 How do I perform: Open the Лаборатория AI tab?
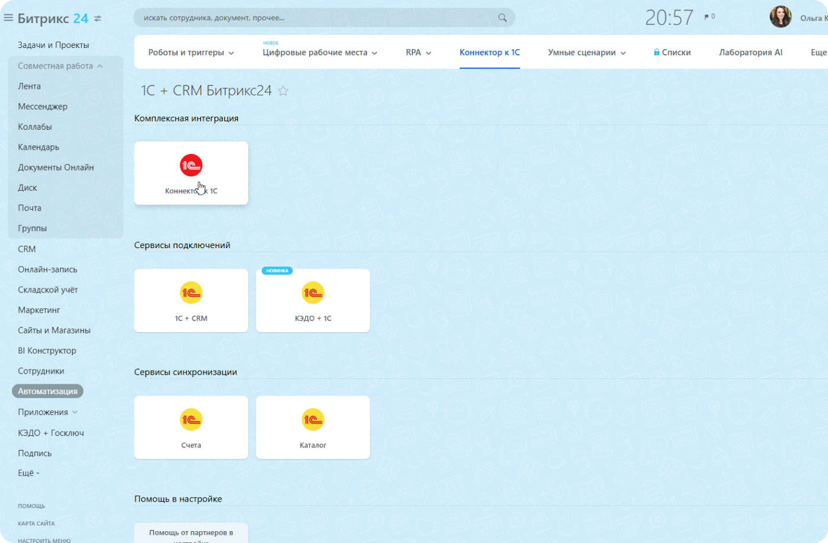[x=750, y=52]
